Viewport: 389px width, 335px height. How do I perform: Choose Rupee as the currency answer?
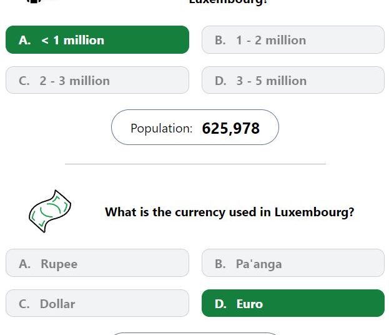(x=97, y=263)
